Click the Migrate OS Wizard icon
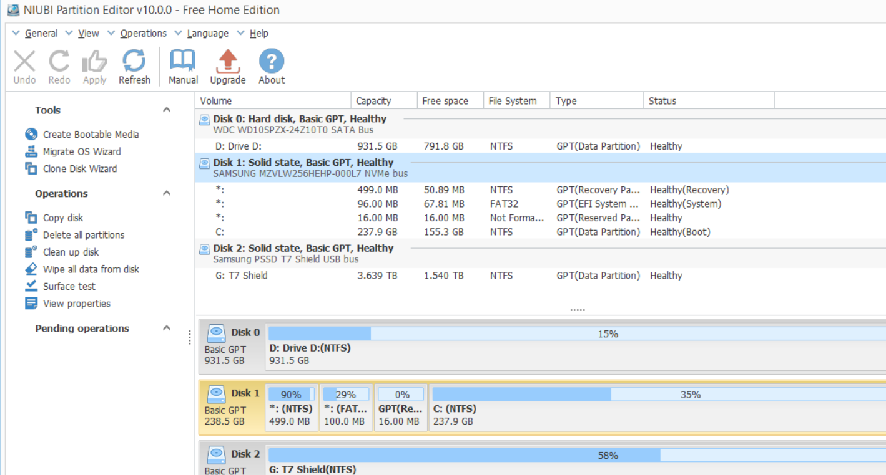886x475 pixels. coord(31,151)
